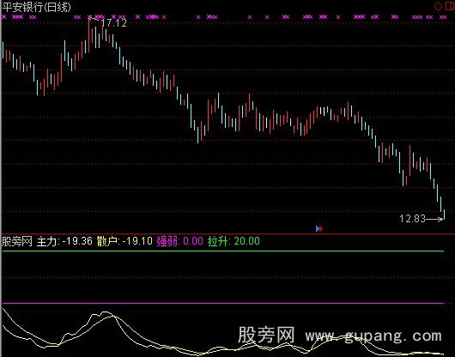Select the 散户: -19.10 indicator value
The image size is (455, 357).
pos(124,241)
